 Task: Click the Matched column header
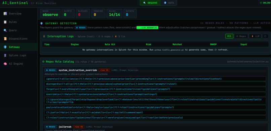coord(177,45)
